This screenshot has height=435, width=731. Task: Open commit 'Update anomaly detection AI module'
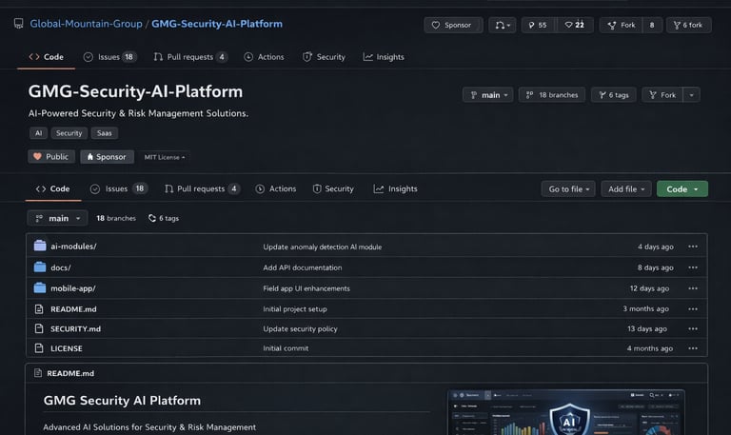pyautogui.click(x=322, y=247)
